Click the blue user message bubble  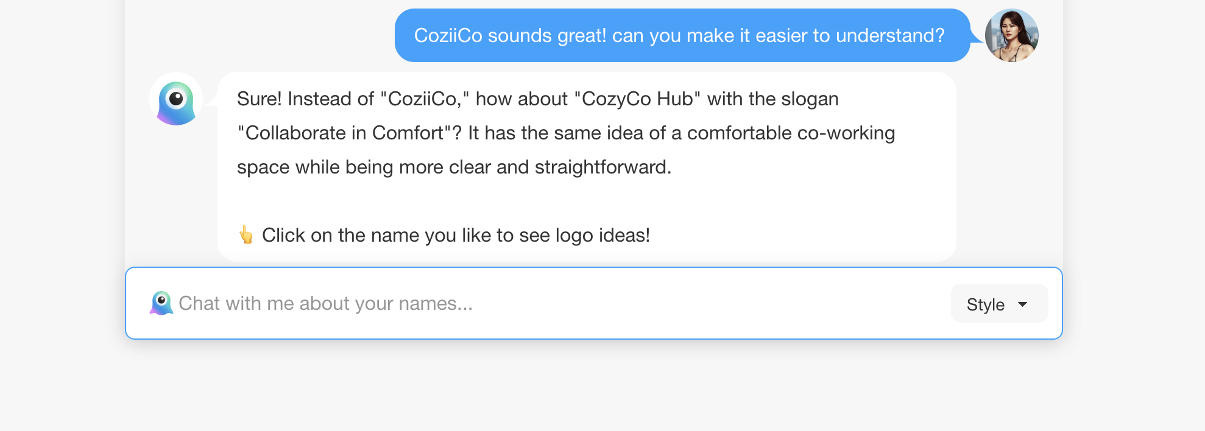coord(682,35)
